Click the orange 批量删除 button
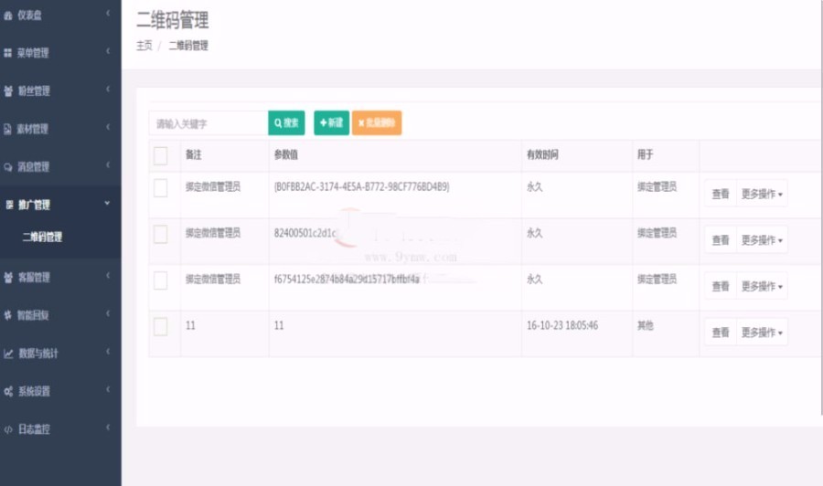The width and height of the screenshot is (823, 486). click(377, 122)
